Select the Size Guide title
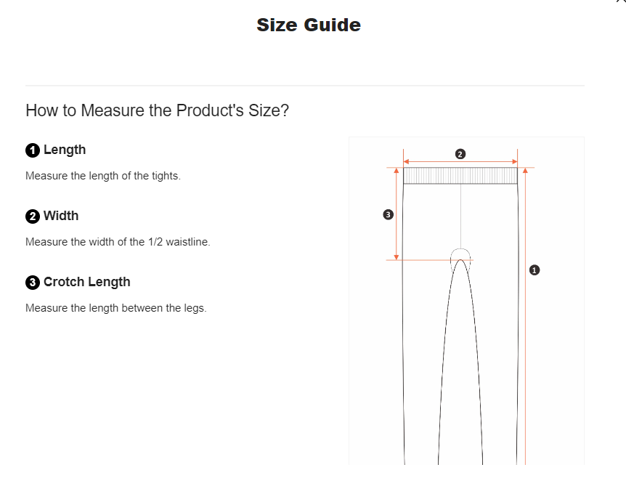Image resolution: width=626 pixels, height=478 pixels. coord(309,25)
